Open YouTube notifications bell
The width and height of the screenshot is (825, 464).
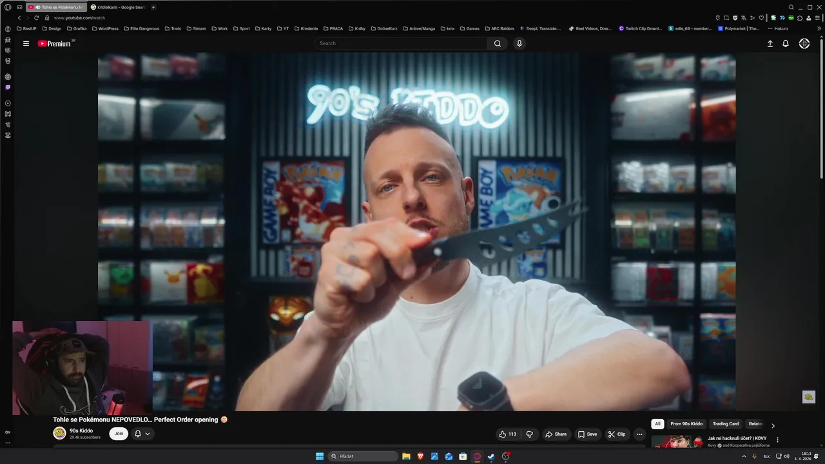[x=786, y=43]
